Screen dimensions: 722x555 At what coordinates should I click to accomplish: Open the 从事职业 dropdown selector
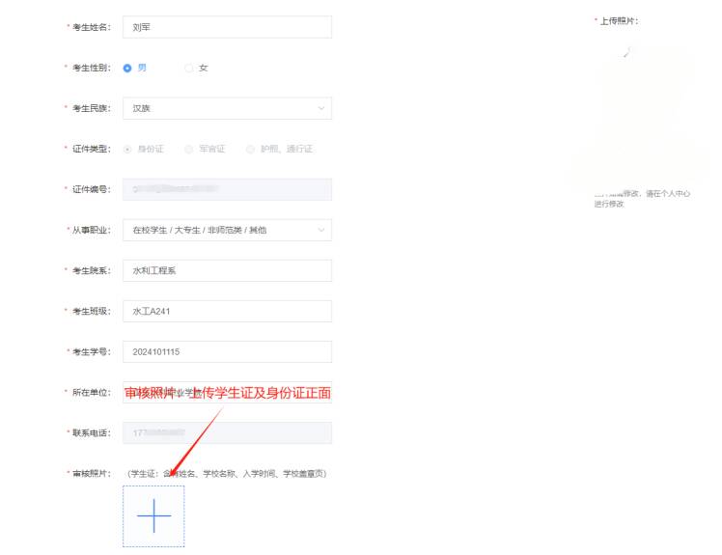pos(227,230)
